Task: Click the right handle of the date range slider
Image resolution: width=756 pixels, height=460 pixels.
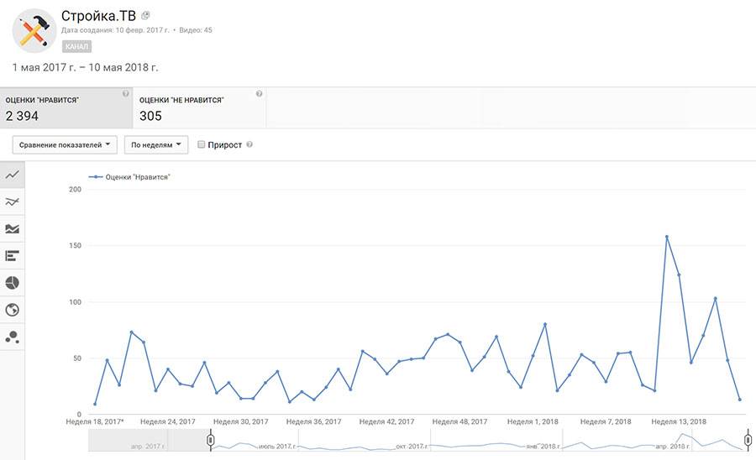Action: coord(747,441)
